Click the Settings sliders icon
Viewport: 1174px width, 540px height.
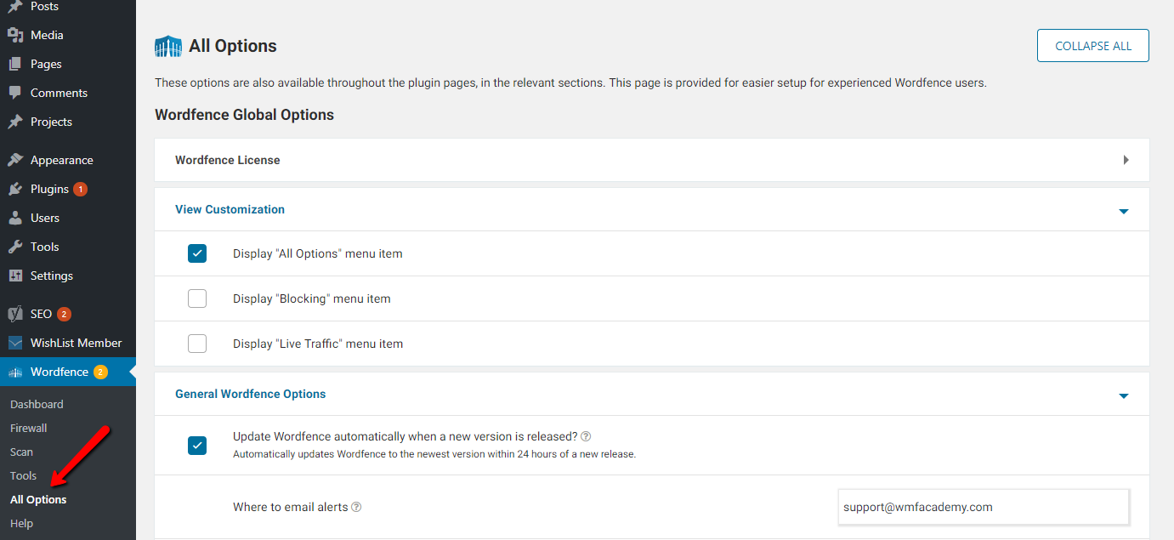(x=15, y=276)
